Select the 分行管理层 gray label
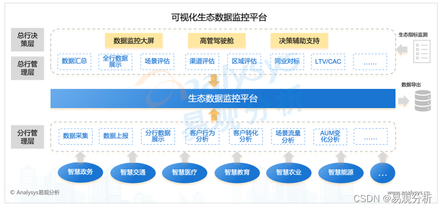 click(x=27, y=137)
